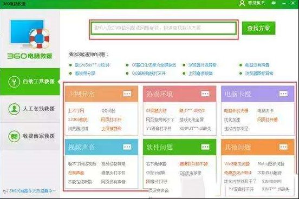Open more options on the 游戏环境 card
The image size is (299, 199).
pos(205,94)
